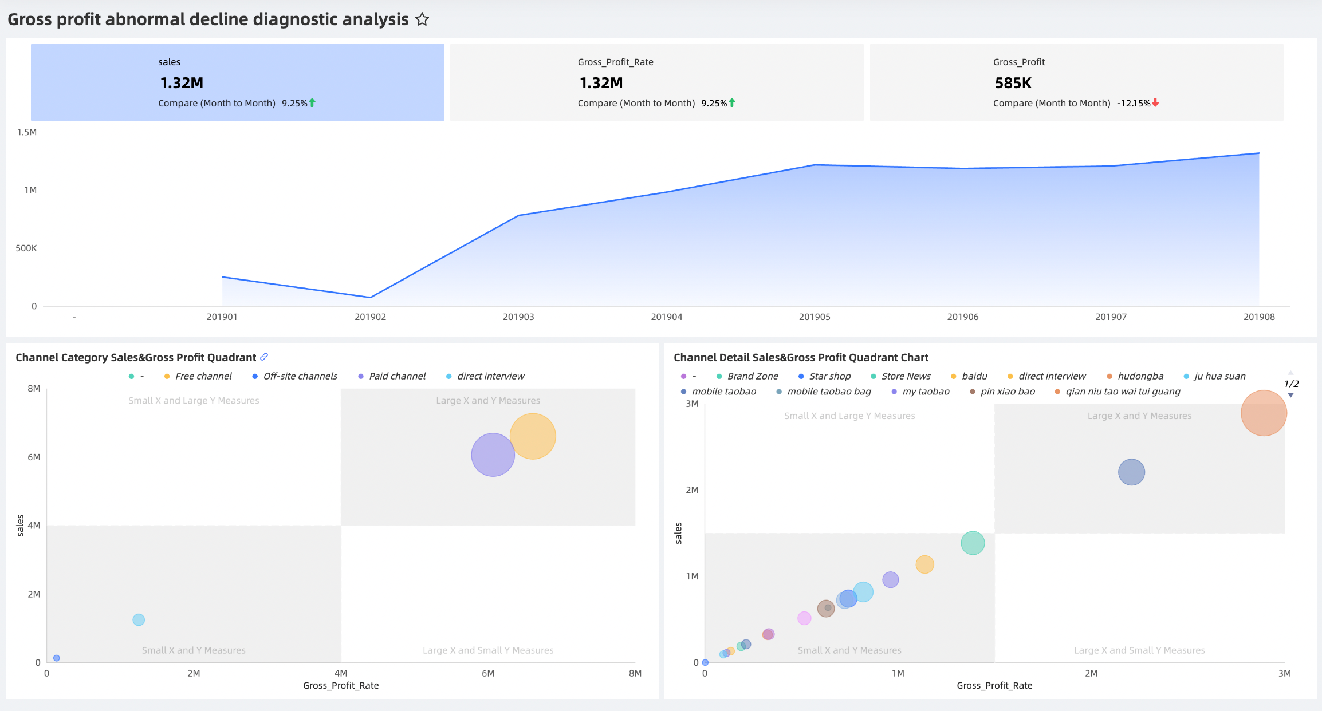Click the green Store News bubble
Image resolution: width=1322 pixels, height=711 pixels.
coord(973,543)
